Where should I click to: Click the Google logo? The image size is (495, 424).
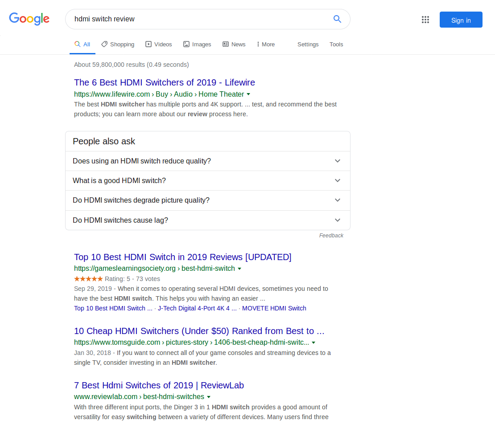click(29, 19)
